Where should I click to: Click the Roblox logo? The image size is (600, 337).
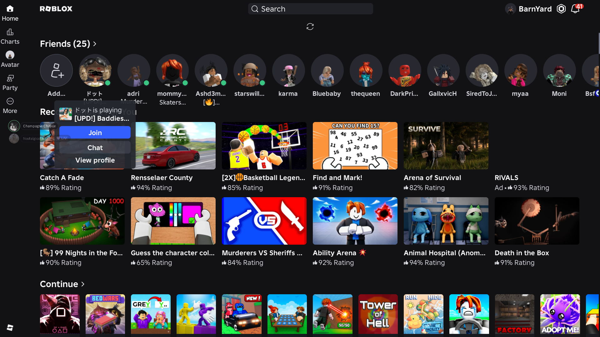[x=56, y=9]
